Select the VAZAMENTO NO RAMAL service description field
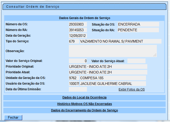170x122 pixels. (x=120, y=41)
